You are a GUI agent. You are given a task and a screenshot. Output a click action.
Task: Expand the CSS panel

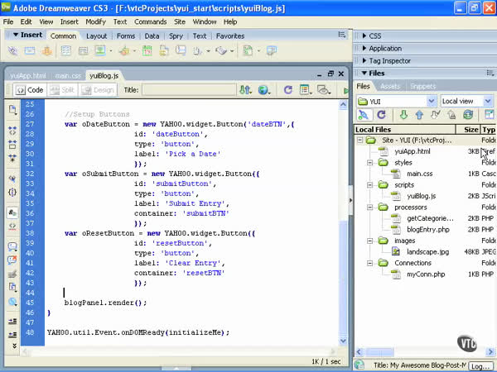coord(374,36)
